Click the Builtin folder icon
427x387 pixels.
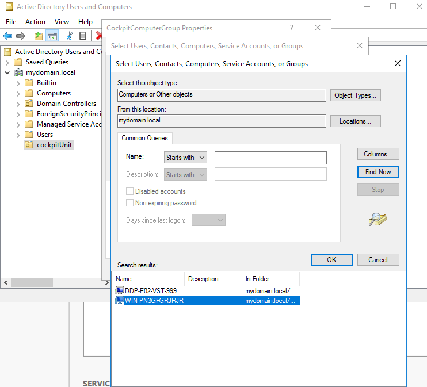pos(29,83)
